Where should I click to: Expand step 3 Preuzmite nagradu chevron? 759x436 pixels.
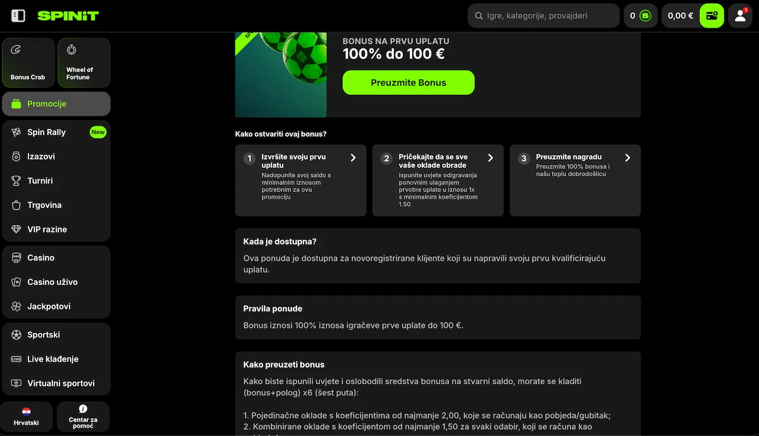tap(627, 158)
